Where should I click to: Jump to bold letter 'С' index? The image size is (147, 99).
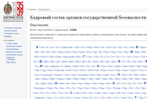tap(71, 93)
